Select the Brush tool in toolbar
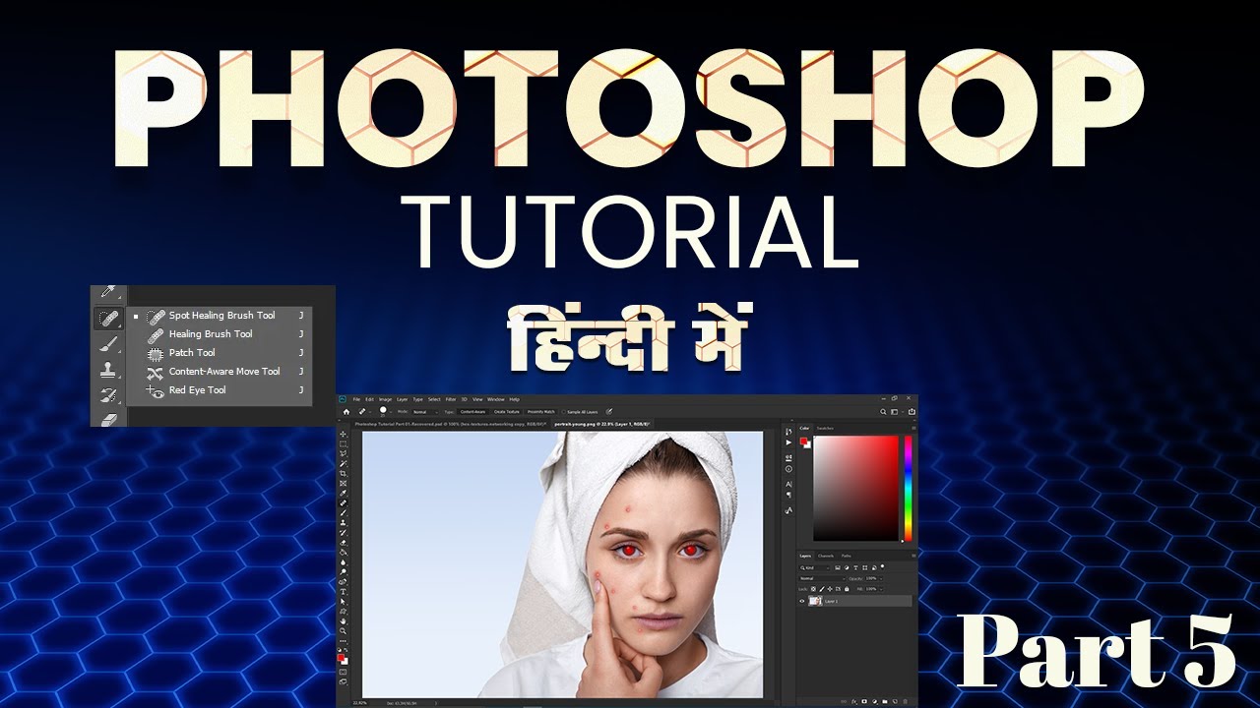Image resolution: width=1260 pixels, height=708 pixels. (343, 512)
